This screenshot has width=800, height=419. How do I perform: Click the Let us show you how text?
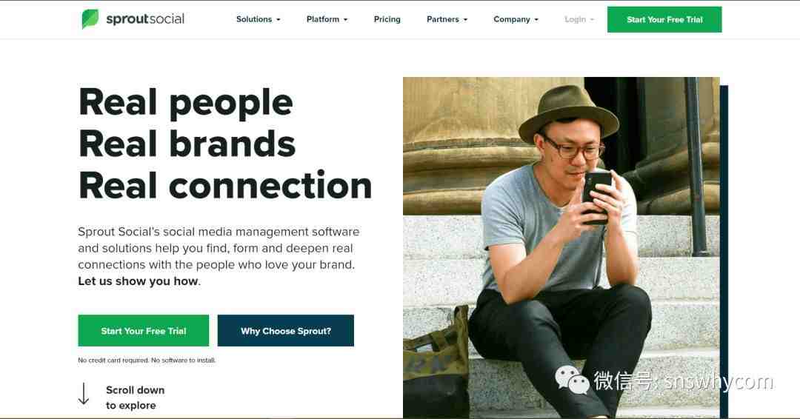tap(138, 281)
